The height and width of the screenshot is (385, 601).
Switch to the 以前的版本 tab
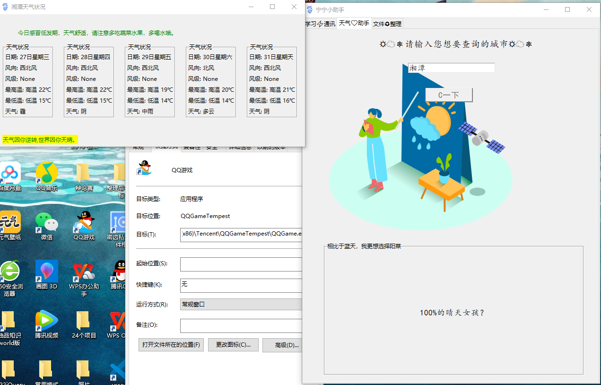tap(270, 147)
